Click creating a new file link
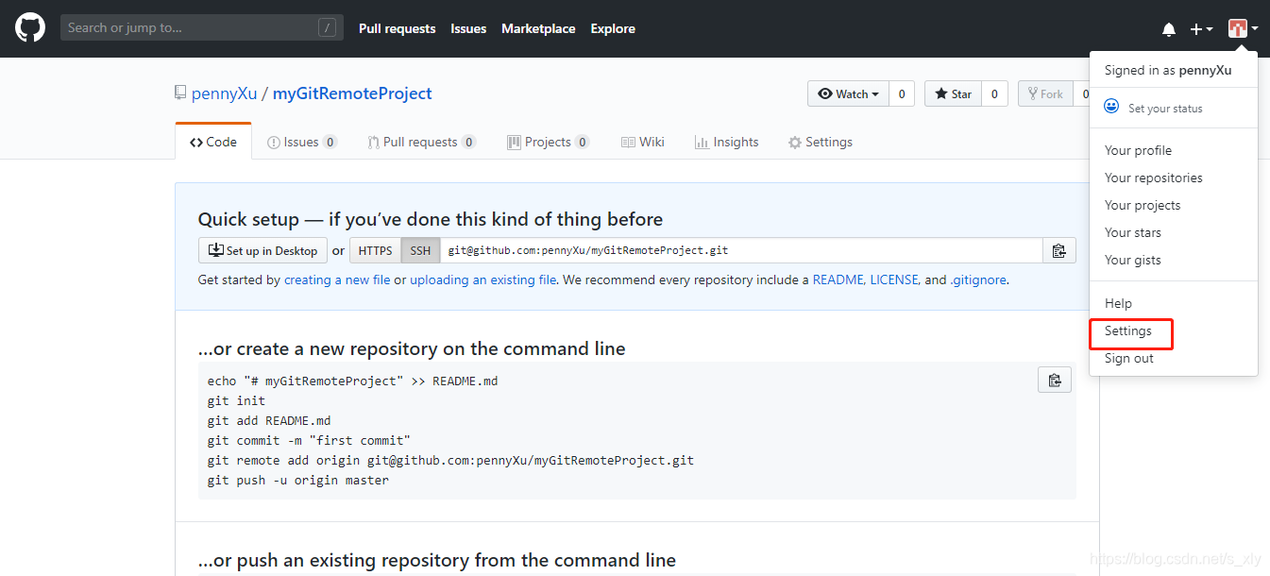The height and width of the screenshot is (576, 1270). point(337,280)
